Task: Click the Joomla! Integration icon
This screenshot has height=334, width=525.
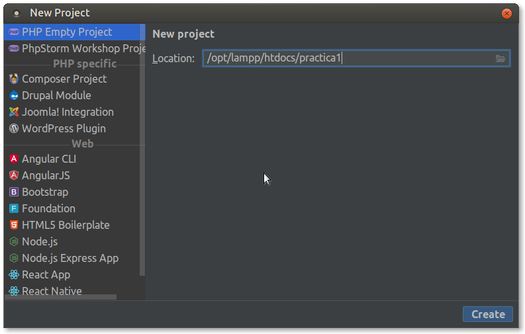Action: 14,112
